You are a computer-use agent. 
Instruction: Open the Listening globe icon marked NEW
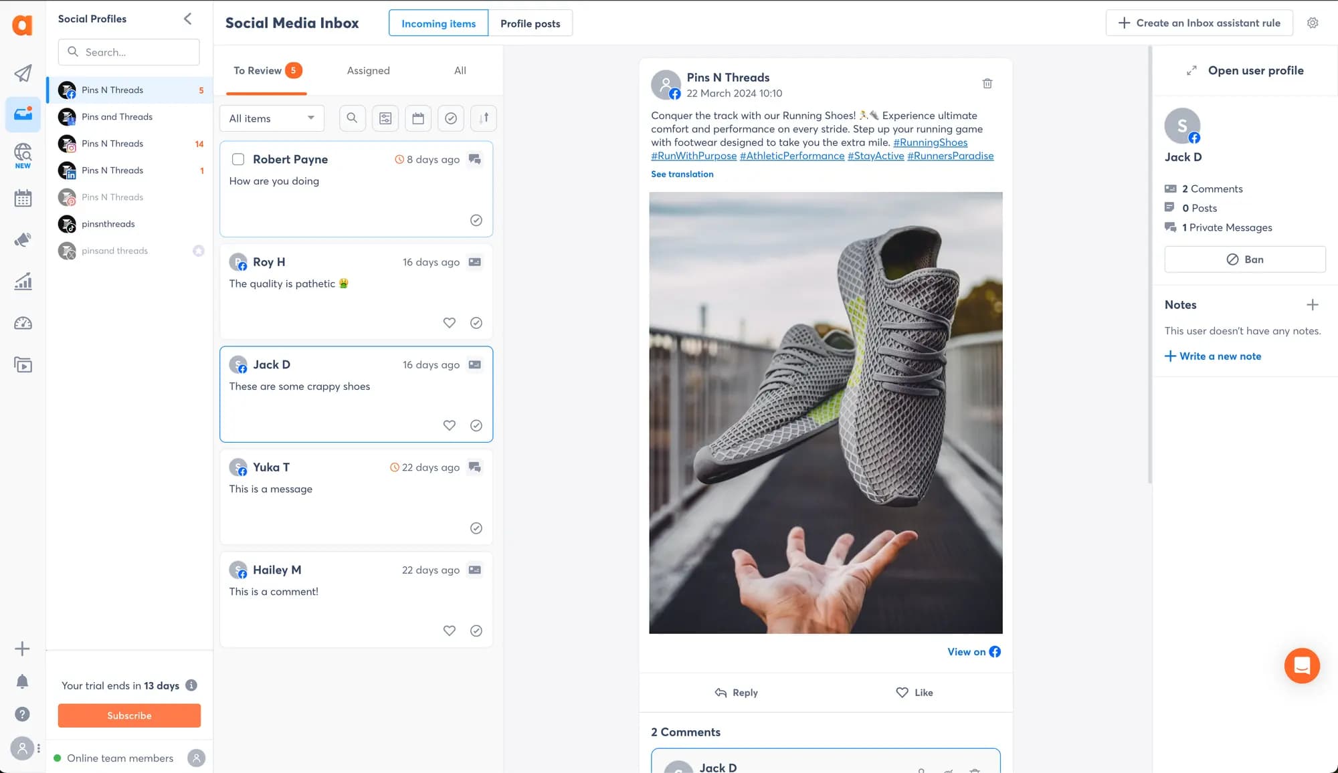(x=23, y=152)
